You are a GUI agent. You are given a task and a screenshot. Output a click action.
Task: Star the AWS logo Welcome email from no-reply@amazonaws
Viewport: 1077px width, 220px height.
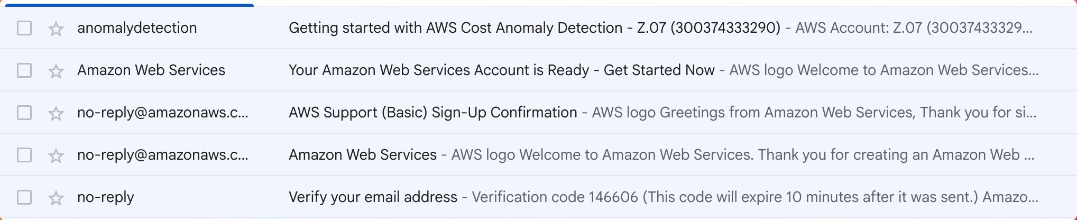pyautogui.click(x=56, y=155)
